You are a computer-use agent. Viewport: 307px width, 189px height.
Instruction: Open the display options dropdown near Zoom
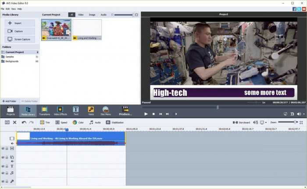click(266, 122)
